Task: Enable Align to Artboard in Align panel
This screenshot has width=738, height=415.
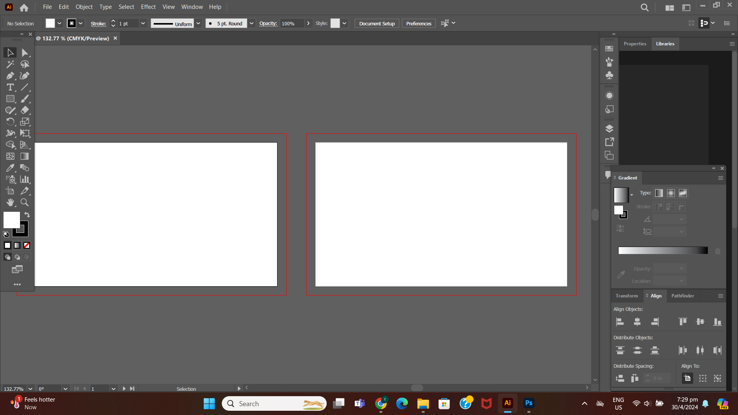Action: pos(687,378)
